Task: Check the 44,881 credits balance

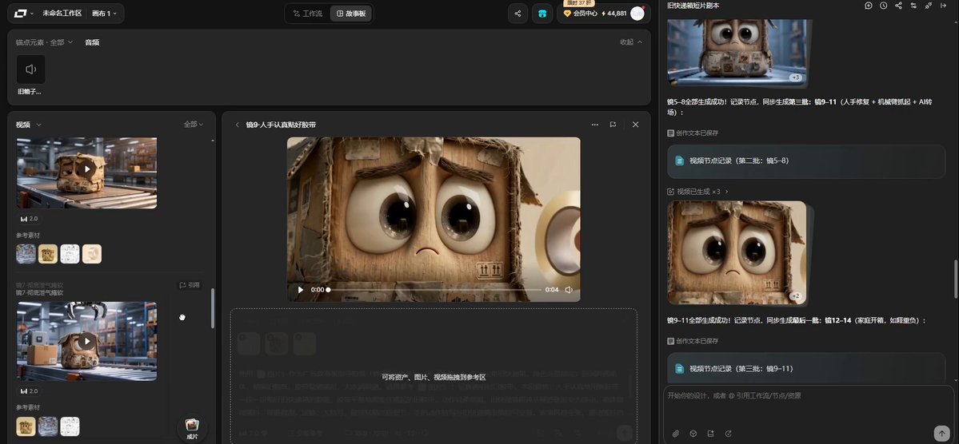Action: (x=614, y=14)
